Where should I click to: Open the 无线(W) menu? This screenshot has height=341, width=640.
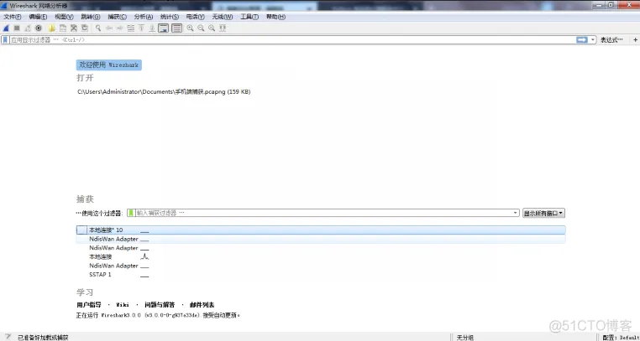click(x=222, y=17)
